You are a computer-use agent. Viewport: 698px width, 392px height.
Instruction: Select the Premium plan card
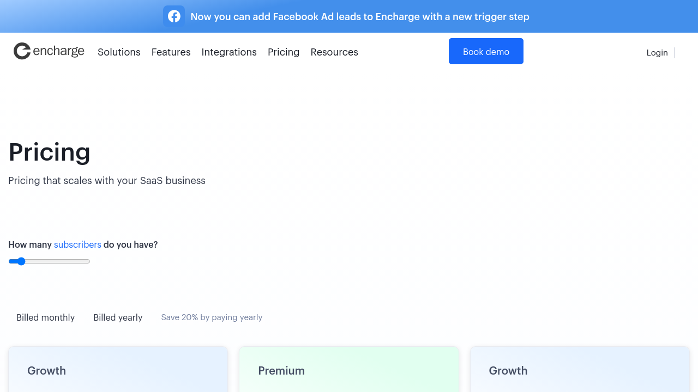349,370
